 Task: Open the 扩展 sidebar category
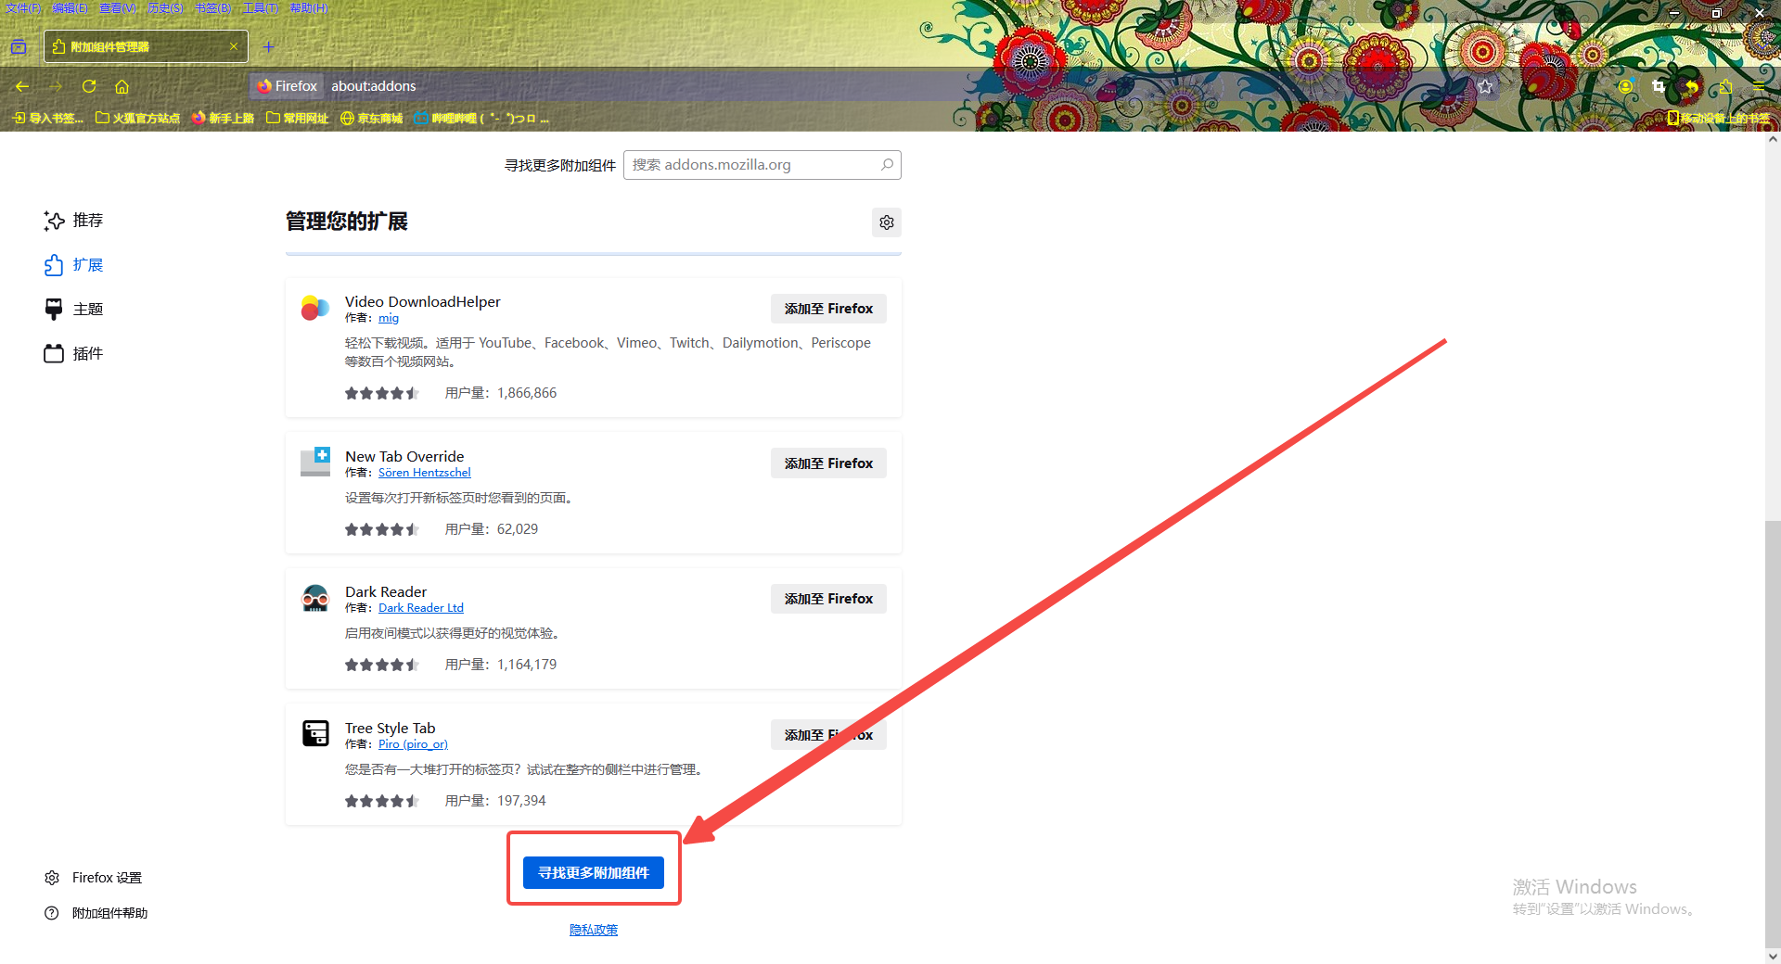(74, 265)
